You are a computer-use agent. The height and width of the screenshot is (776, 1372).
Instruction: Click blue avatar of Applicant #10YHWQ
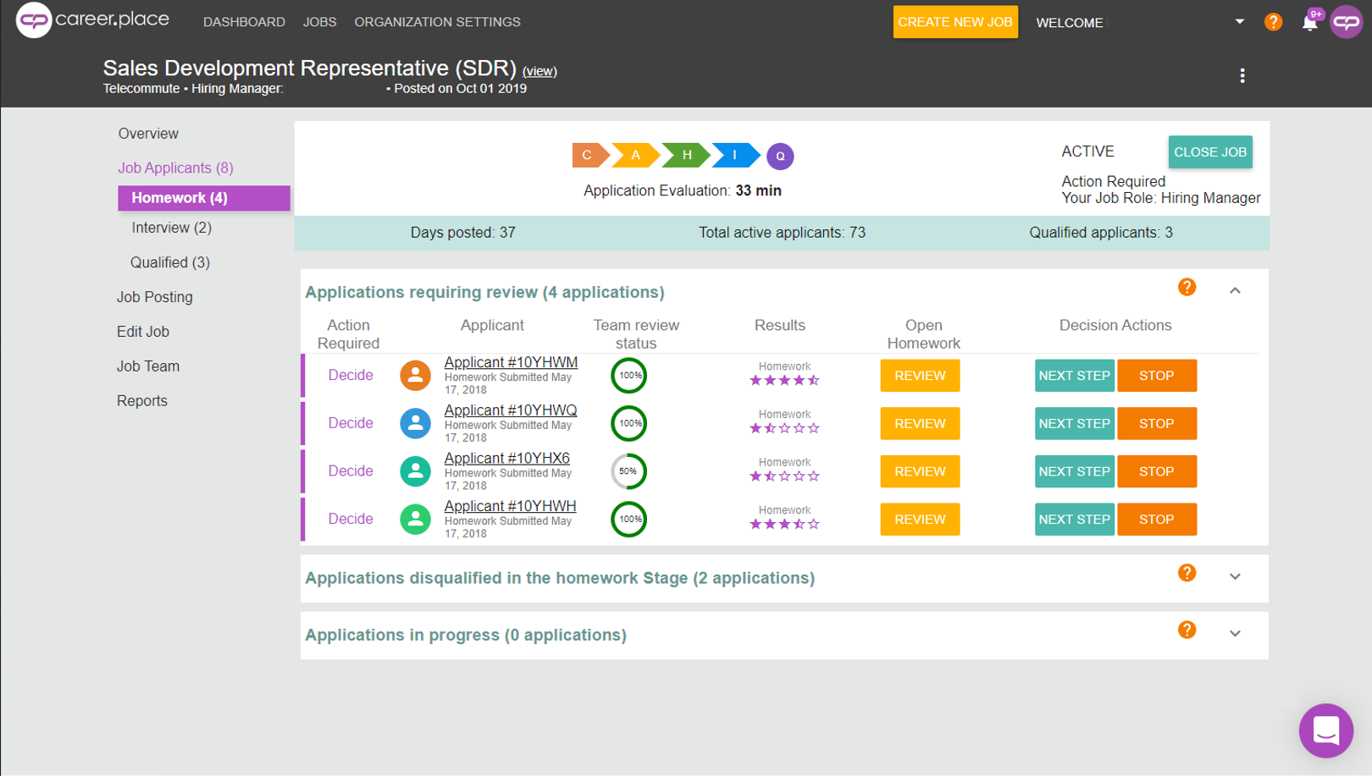415,423
